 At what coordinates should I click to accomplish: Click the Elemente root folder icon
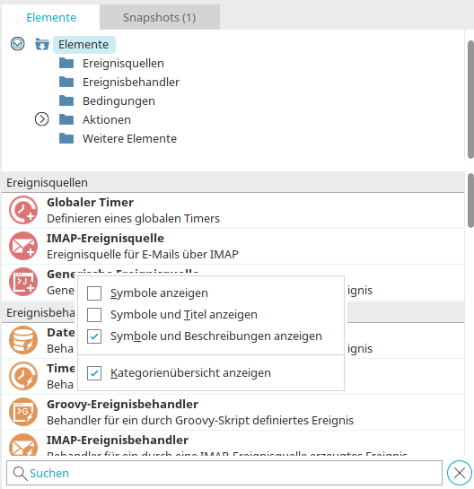coord(42,44)
